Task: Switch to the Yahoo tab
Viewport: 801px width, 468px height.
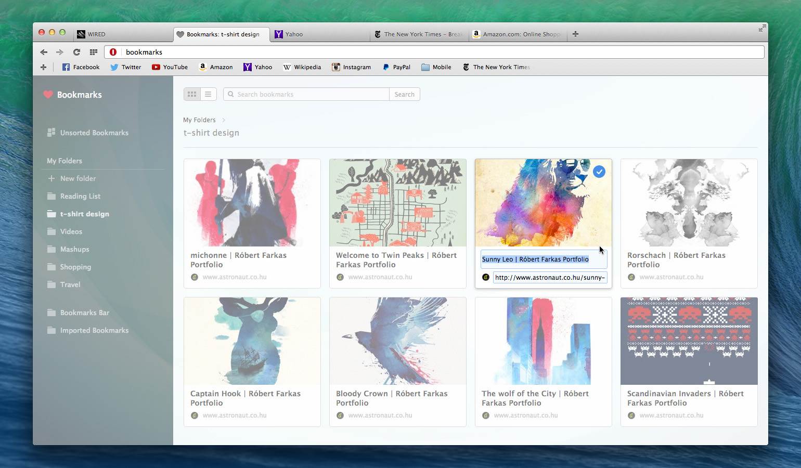Action: pyautogui.click(x=294, y=34)
